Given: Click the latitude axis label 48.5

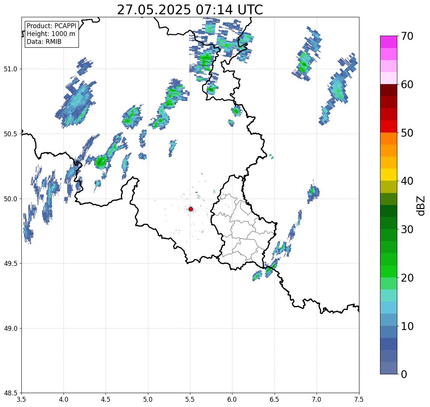Looking at the screenshot, I should tap(11, 393).
